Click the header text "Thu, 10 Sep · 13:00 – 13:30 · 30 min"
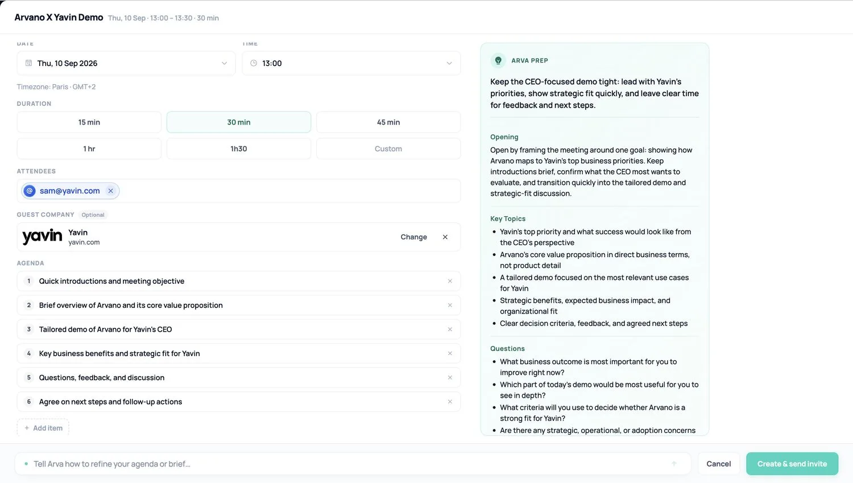Viewport: 853px width, 483px height. click(164, 18)
